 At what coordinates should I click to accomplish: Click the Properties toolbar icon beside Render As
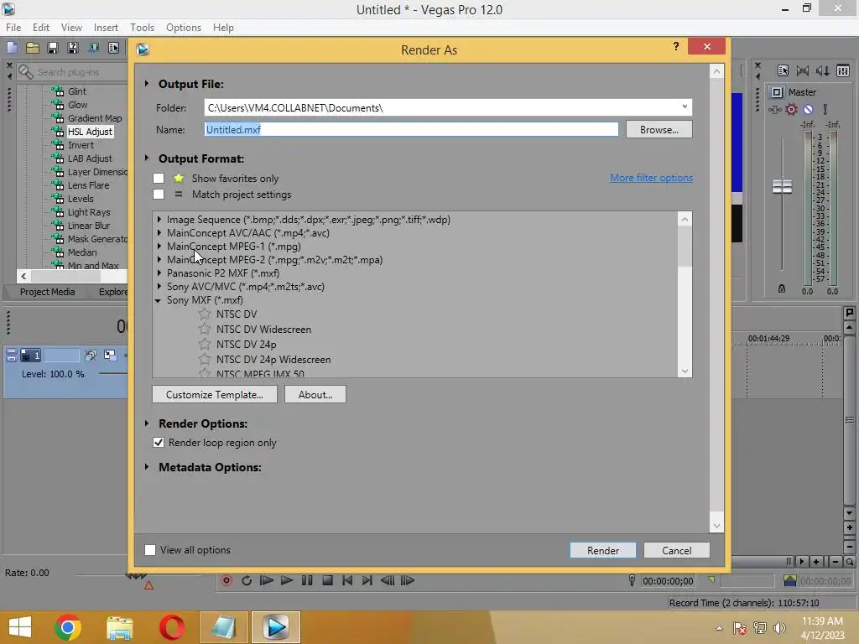pyautogui.click(x=113, y=48)
